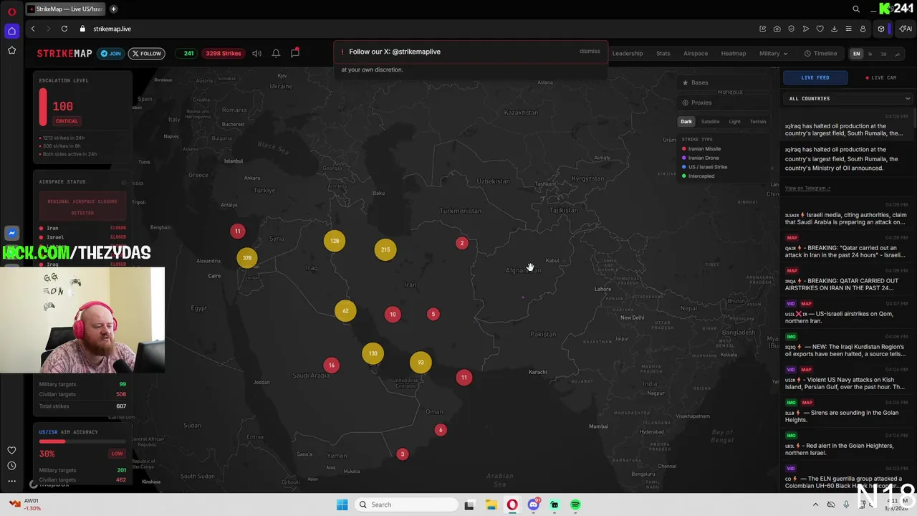Open the Opera sidebar history clock icon

click(x=11, y=466)
